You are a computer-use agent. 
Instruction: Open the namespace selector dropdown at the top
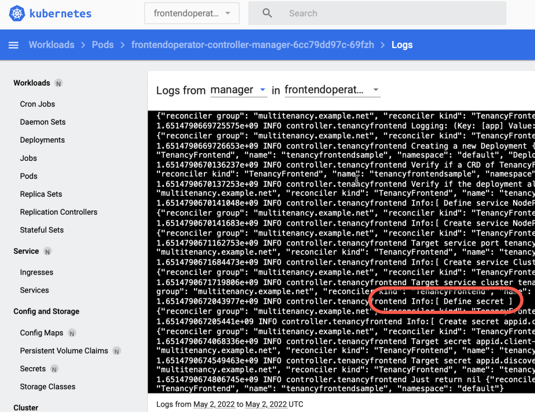191,13
